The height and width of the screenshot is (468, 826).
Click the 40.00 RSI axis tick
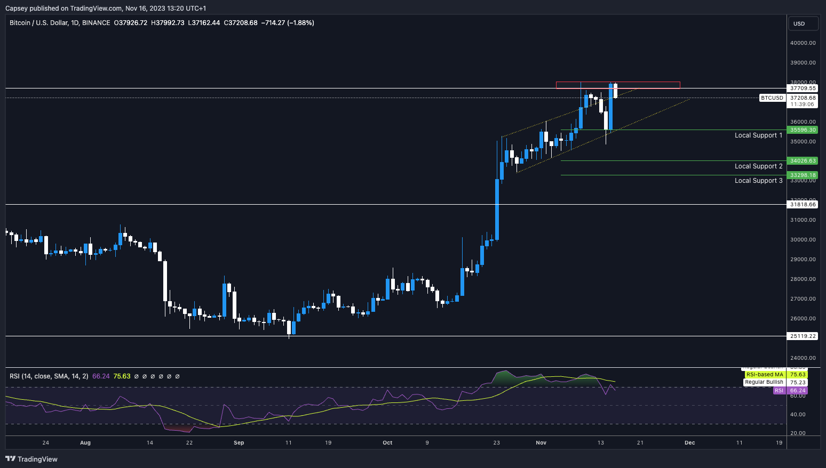(798, 415)
